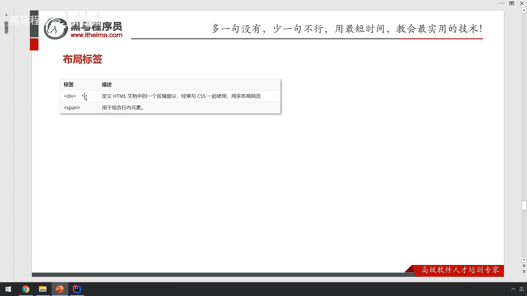
Task: Toggle the 英 input method indicator
Action: (522, 289)
